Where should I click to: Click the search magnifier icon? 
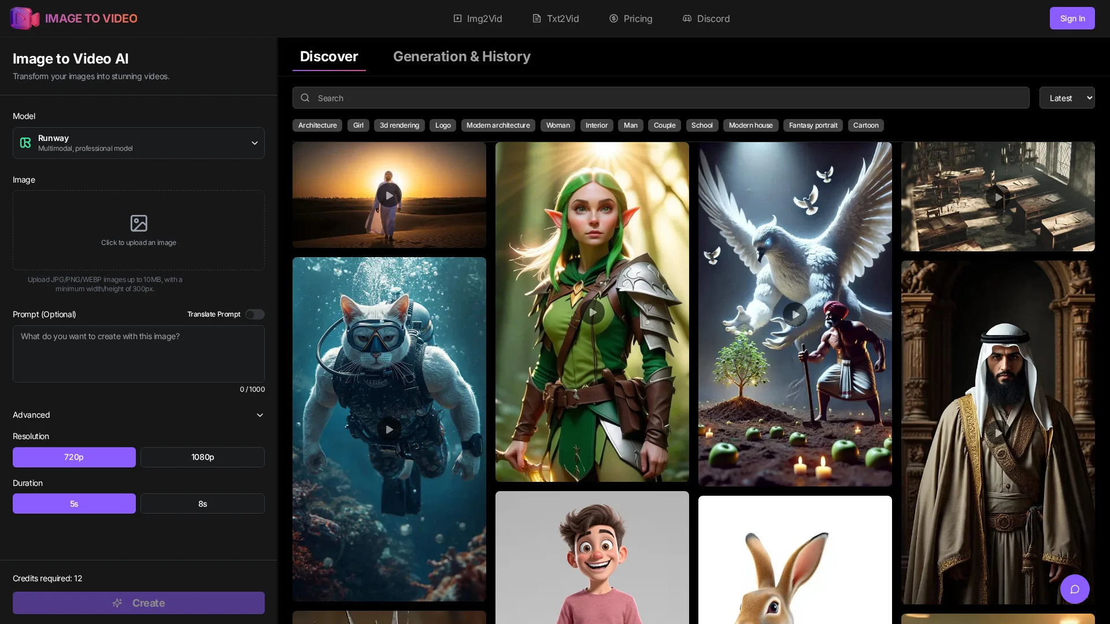tap(305, 98)
